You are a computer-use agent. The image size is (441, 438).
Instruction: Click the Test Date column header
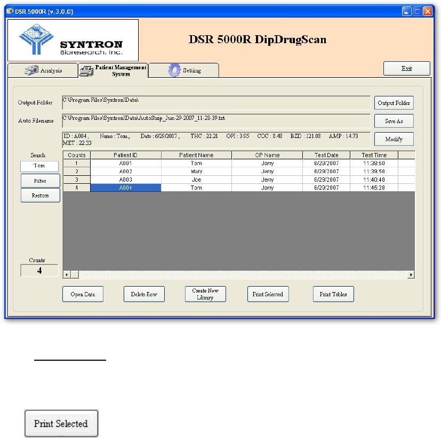point(326,155)
